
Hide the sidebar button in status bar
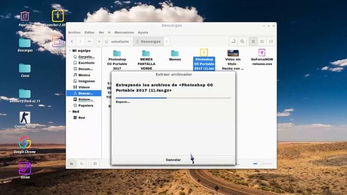[95, 164]
